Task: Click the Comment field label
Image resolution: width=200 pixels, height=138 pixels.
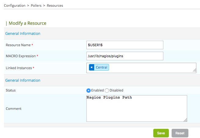Action: pyautogui.click(x=13, y=109)
